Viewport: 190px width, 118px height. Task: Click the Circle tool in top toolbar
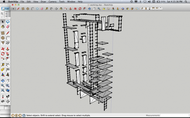[x=28, y=9]
